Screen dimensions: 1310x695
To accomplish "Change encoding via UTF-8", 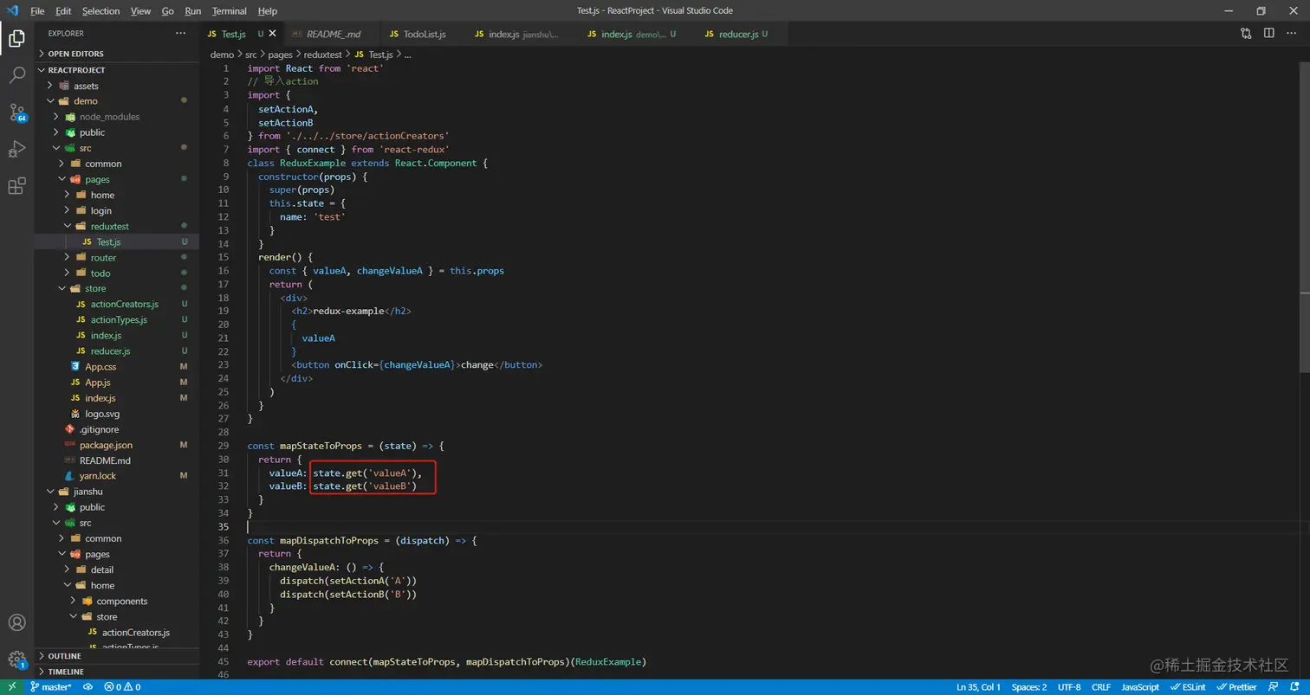I will (1069, 687).
